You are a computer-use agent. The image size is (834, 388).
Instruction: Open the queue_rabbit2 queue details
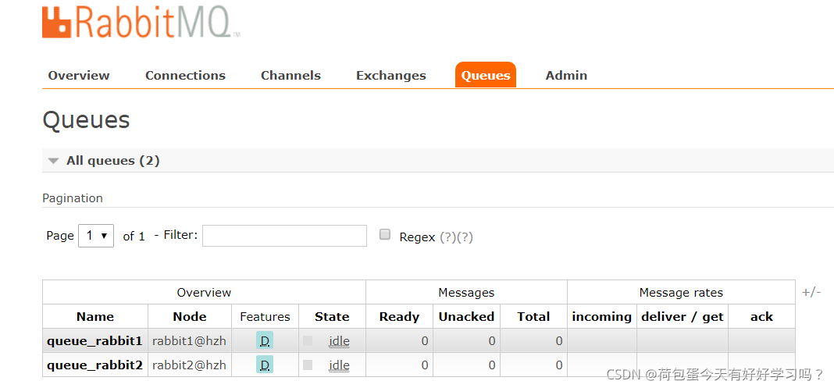[x=94, y=365]
